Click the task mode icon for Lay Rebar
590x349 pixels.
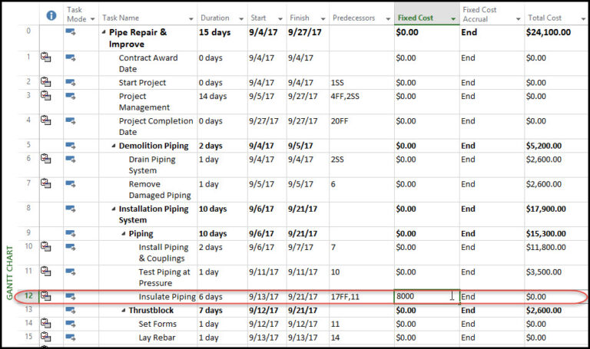pos(71,337)
